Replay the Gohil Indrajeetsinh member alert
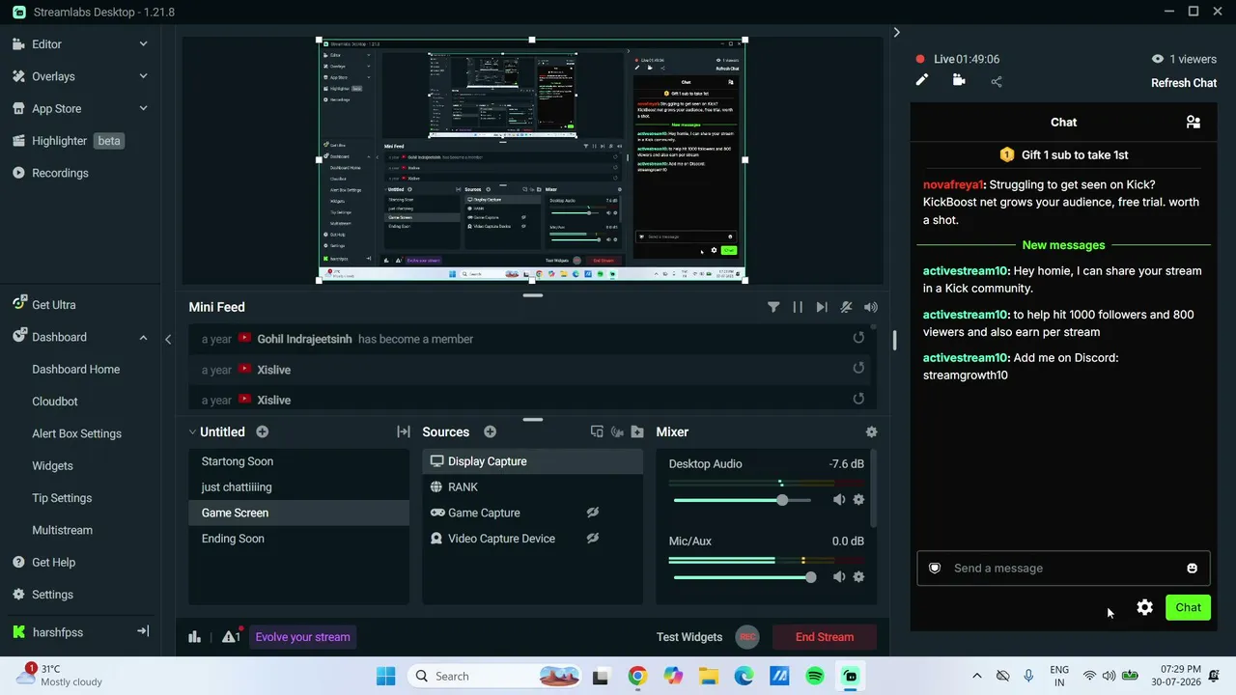The height and width of the screenshot is (695, 1236). 858,338
